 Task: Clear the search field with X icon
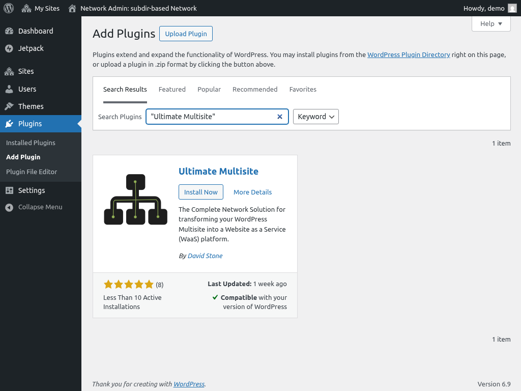(280, 117)
